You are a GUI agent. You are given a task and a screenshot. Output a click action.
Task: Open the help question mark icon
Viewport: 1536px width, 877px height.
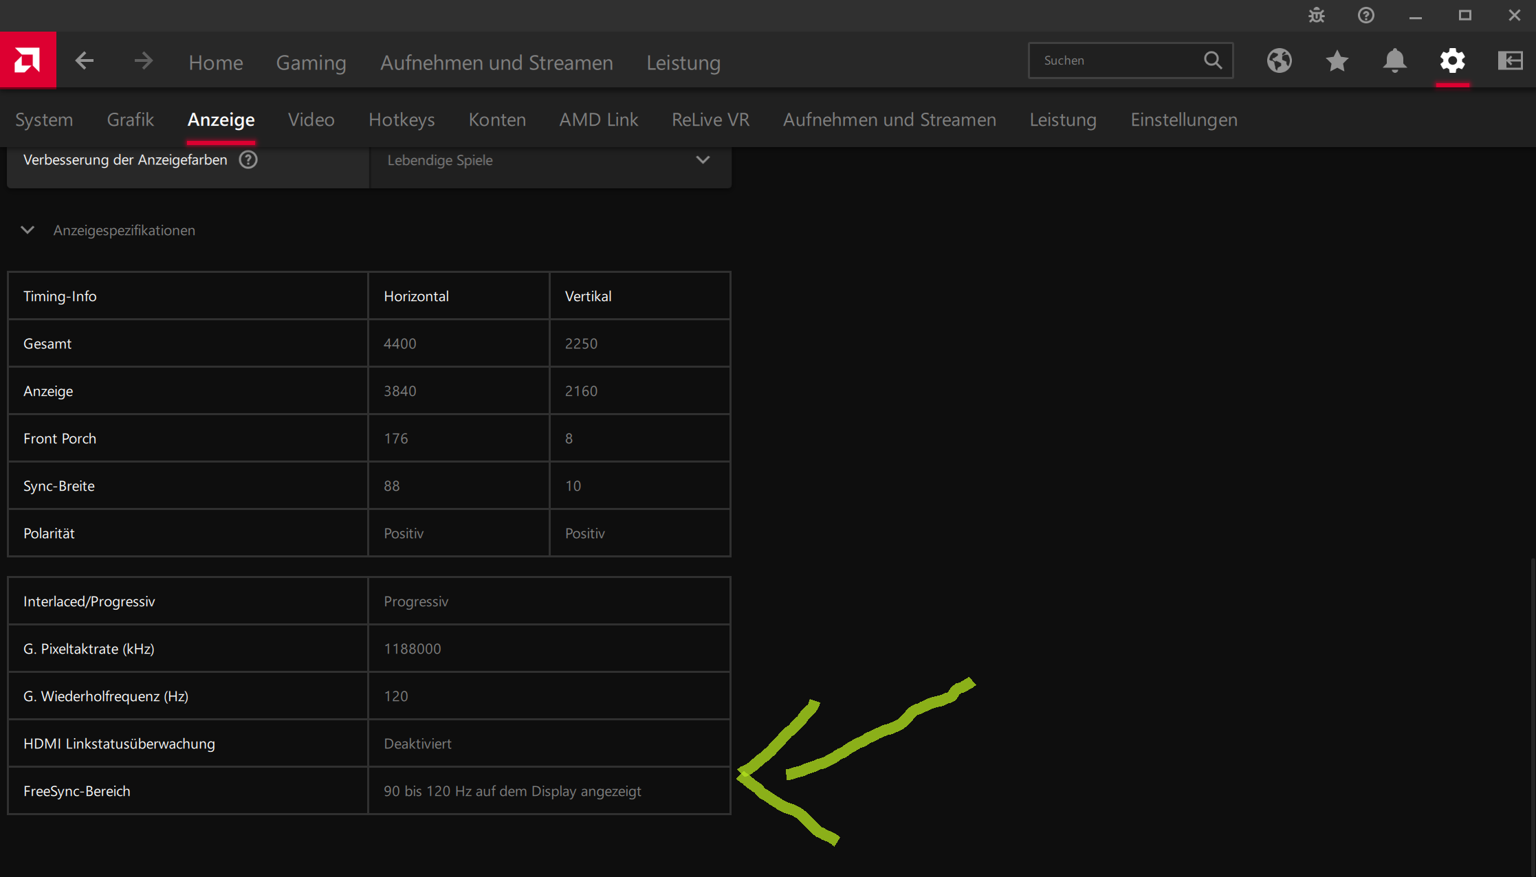click(x=1366, y=15)
